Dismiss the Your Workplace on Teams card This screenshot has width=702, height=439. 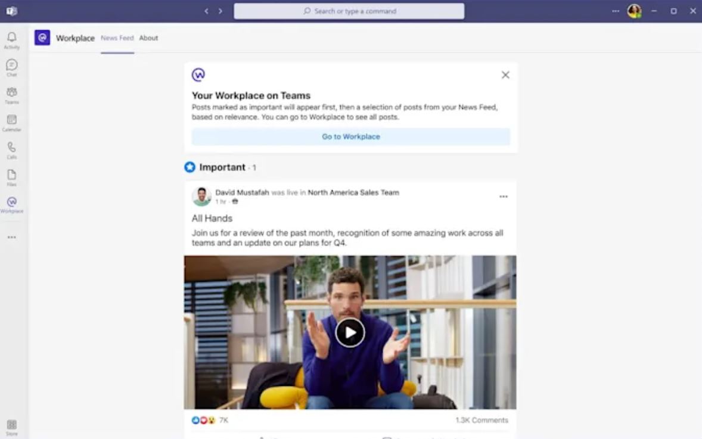(505, 74)
